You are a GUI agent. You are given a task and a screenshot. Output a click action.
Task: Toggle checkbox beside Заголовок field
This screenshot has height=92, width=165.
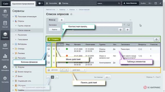(129, 25)
